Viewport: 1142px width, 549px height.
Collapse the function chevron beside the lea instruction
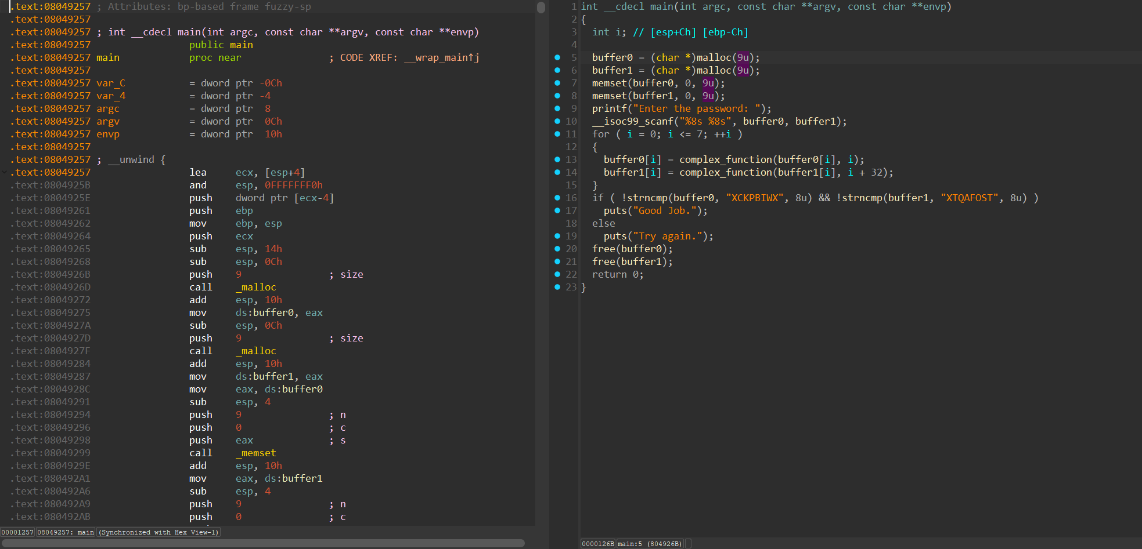tap(5, 172)
